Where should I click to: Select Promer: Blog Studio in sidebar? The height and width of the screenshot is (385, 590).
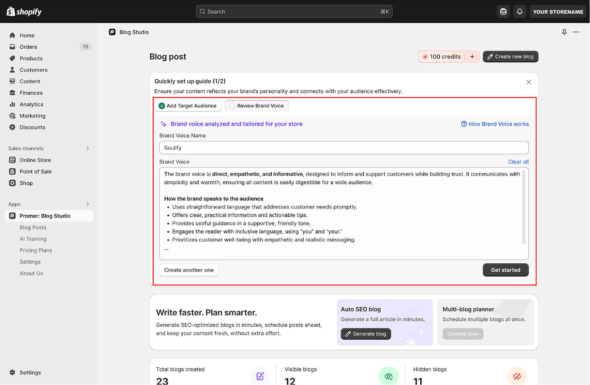pyautogui.click(x=49, y=216)
